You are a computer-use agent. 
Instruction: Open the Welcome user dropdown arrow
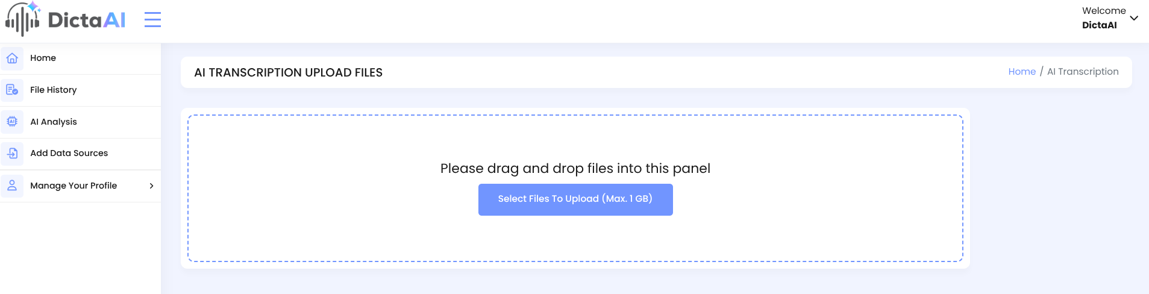(1134, 18)
